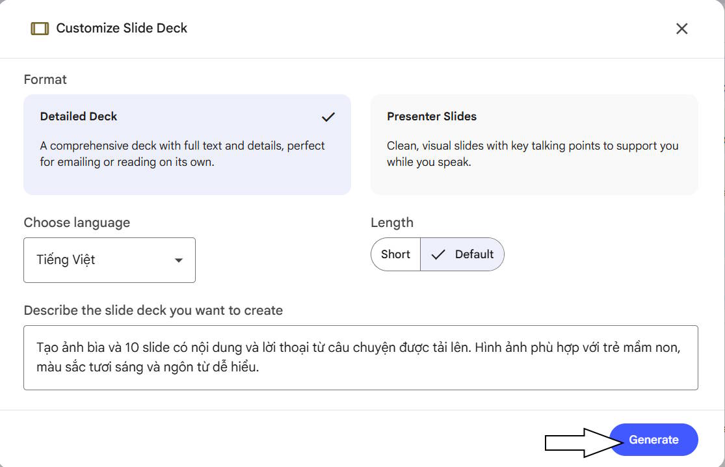Click the Length section label
This screenshot has height=467, width=725.
[392, 223]
